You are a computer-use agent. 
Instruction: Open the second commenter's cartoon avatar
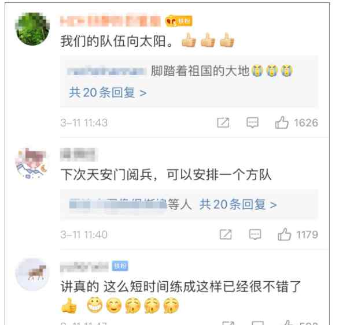pos(31,164)
